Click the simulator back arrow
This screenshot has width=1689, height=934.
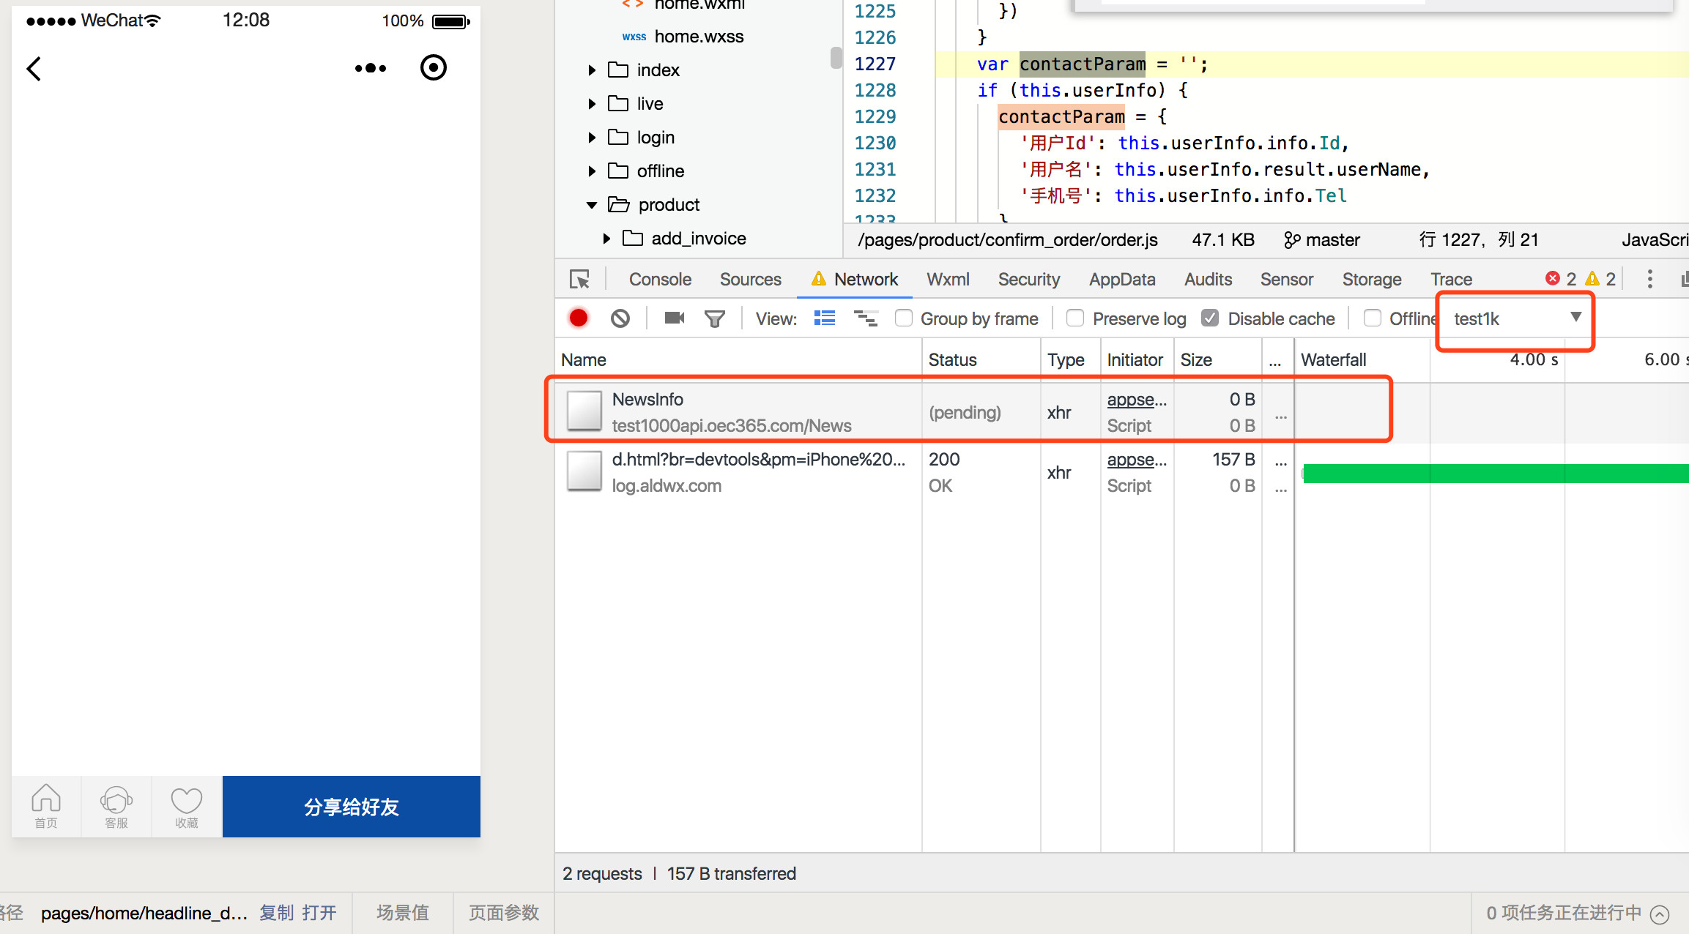point(34,69)
